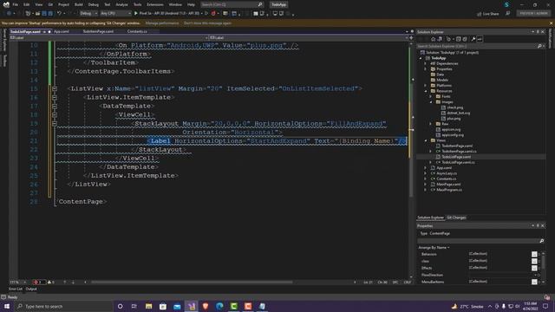Click the Properties panel scrollbar
This screenshot has width=555, height=312.
tap(543, 262)
